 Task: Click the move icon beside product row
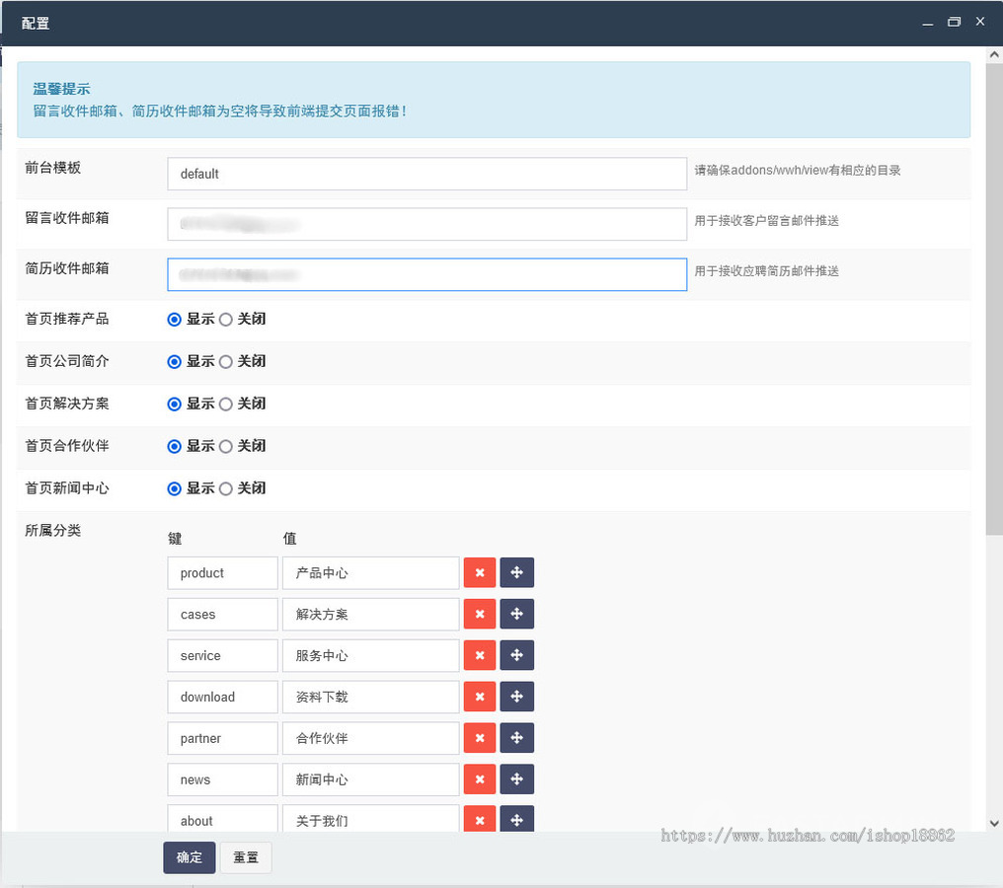tap(517, 572)
